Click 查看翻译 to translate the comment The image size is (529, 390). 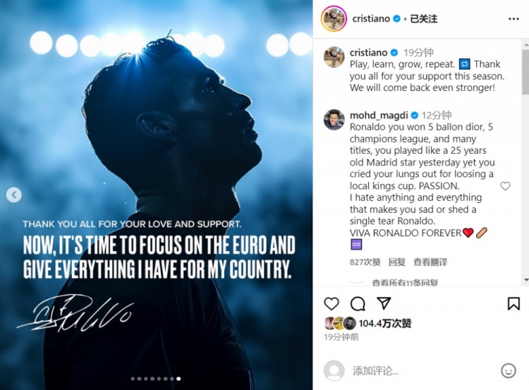tap(430, 262)
